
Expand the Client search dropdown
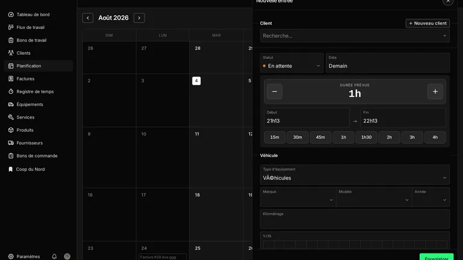click(x=354, y=36)
